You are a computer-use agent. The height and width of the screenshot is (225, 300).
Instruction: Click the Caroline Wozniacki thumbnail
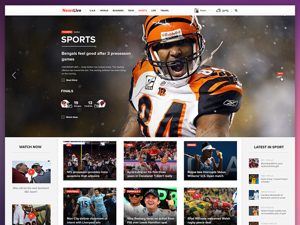click(x=254, y=195)
